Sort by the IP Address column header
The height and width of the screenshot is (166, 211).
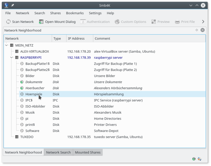(80, 38)
